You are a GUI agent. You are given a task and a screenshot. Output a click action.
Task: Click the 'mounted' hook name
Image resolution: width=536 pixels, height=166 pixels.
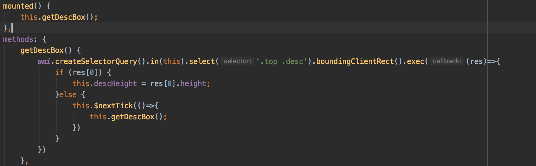[x=18, y=6]
